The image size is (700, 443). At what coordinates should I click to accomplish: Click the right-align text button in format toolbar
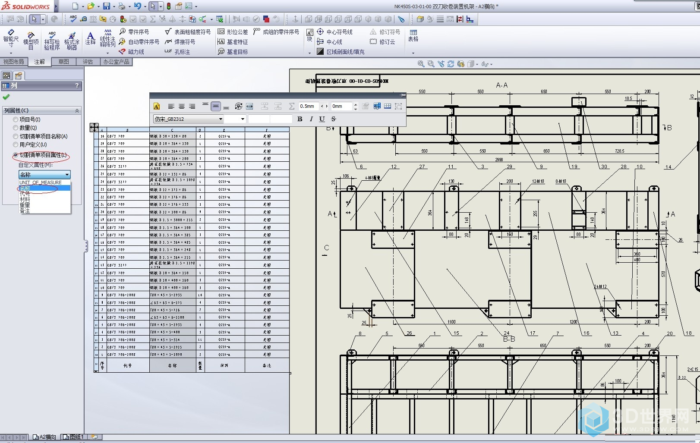click(x=192, y=106)
